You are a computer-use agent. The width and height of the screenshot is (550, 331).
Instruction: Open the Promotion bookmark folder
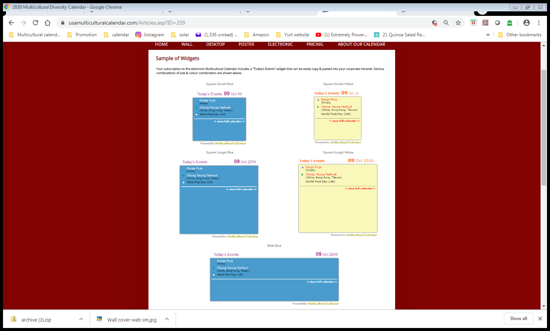coord(82,35)
